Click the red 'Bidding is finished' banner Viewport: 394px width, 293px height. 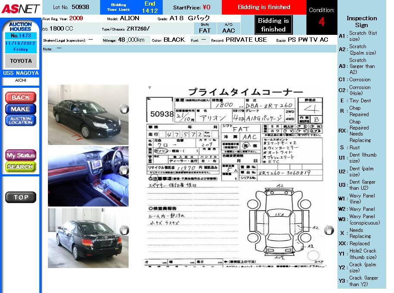click(x=264, y=7)
